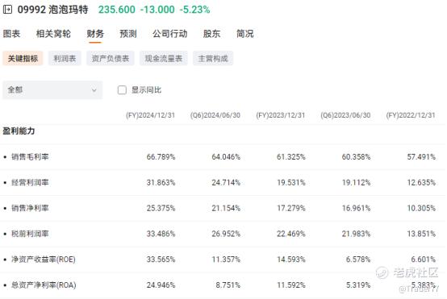Switch to the 图表 tab
Screen dimensions: 447x299
pyautogui.click(x=11, y=34)
